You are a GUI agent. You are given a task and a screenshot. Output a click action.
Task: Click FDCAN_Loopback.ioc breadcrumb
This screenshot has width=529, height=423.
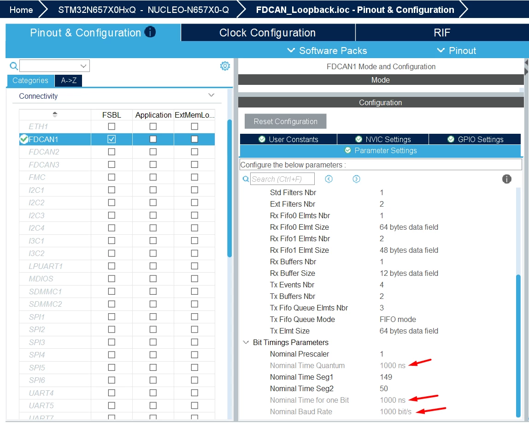click(355, 10)
